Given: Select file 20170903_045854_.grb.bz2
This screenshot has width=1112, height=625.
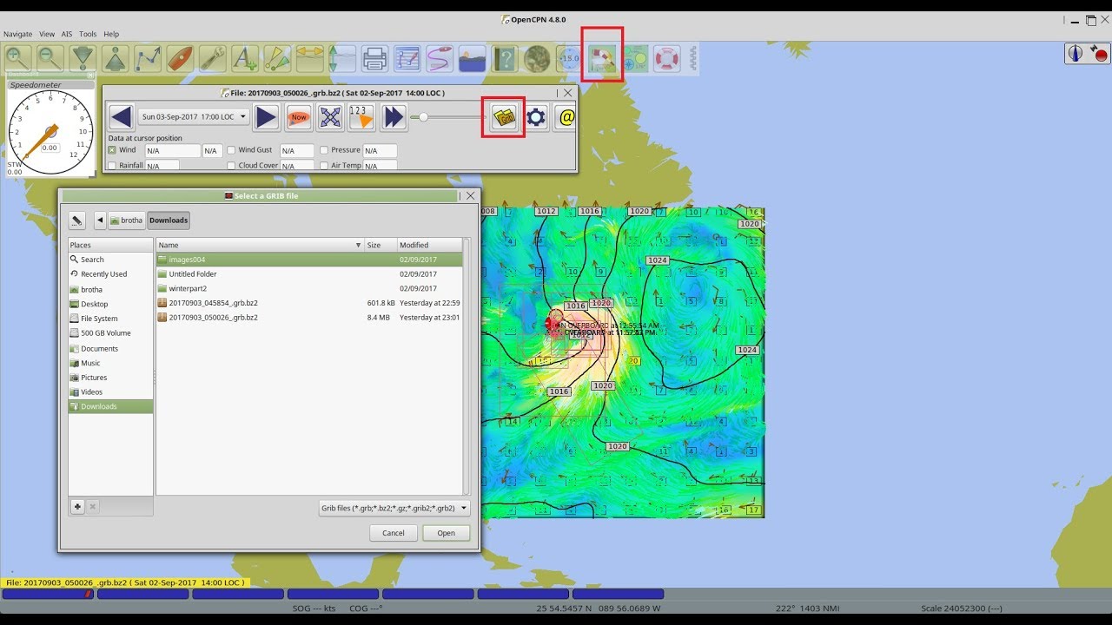Looking at the screenshot, I should tap(308, 303).
